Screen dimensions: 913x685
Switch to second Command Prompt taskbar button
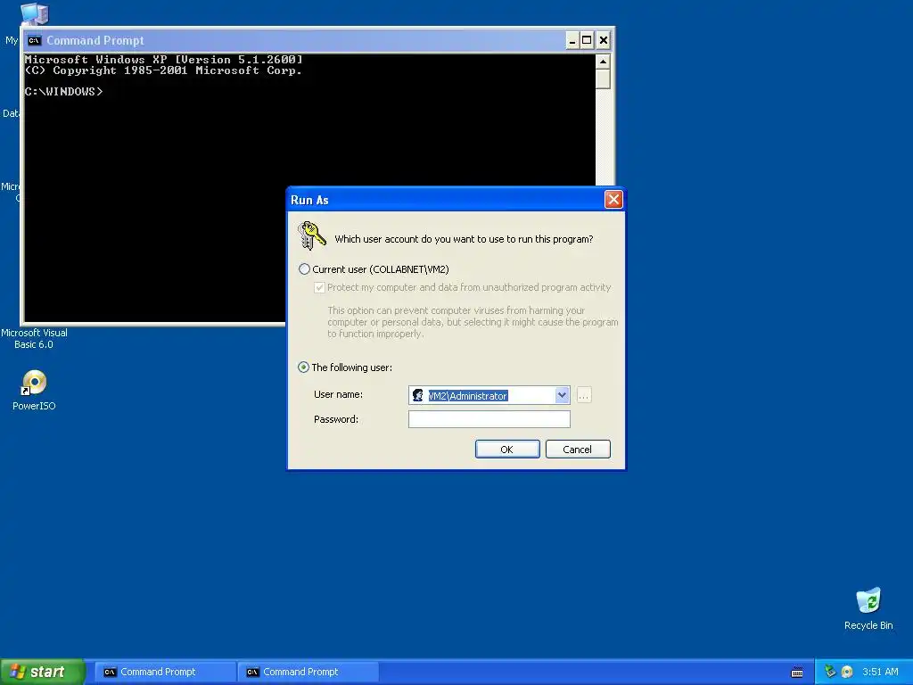click(x=308, y=672)
